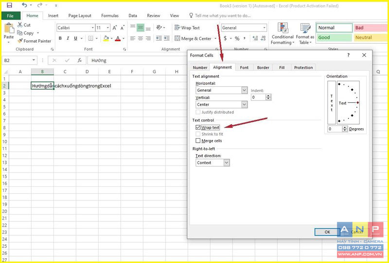Viewport: 389px width, 263px height.
Task: Apply the Normal cell style
Action: (x=334, y=28)
